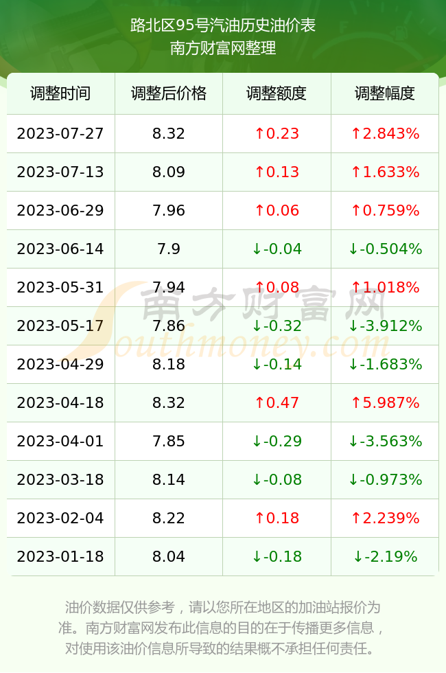
Task: Click the 8.09 price cell
Action: pyautogui.click(x=169, y=172)
